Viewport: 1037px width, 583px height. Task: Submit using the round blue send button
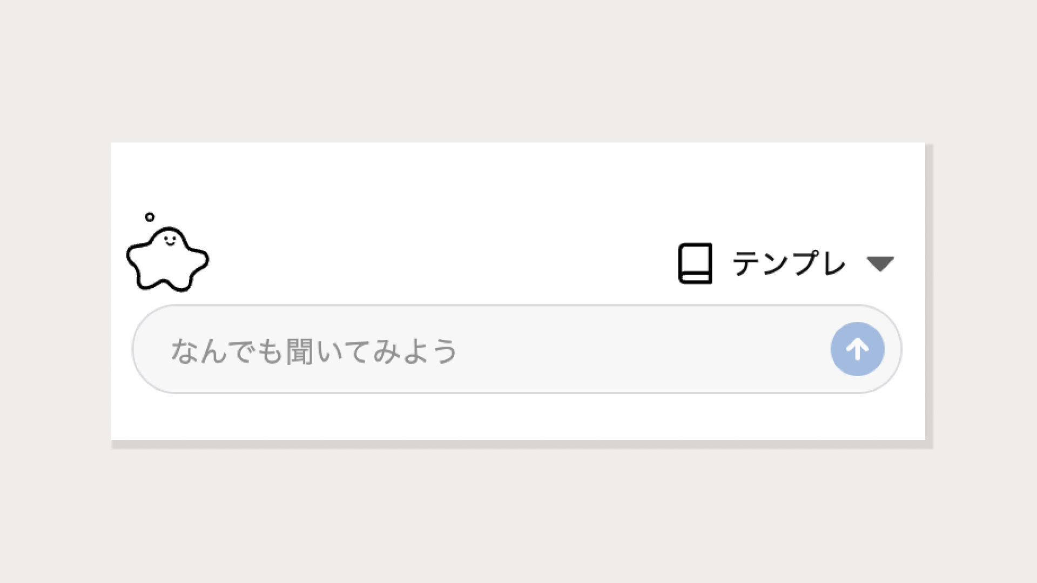point(857,349)
